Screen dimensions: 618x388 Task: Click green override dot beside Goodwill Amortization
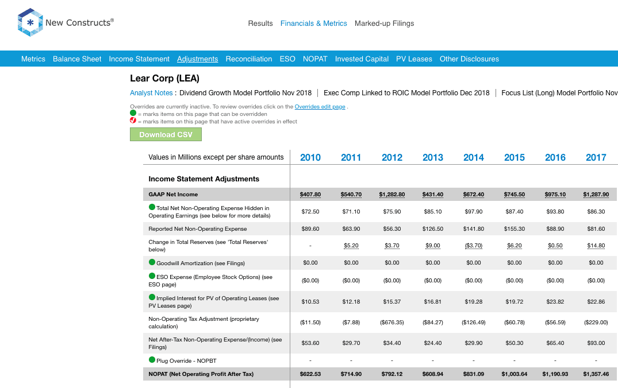152,262
